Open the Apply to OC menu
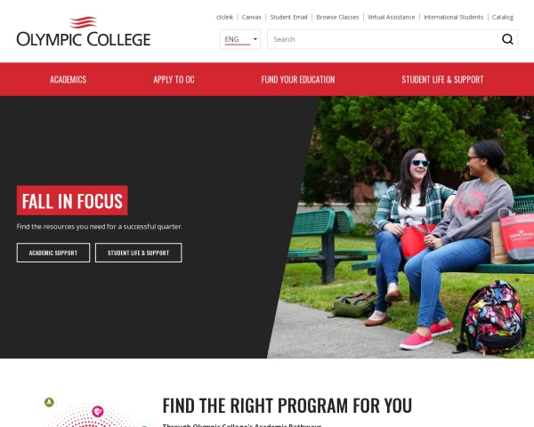 pyautogui.click(x=174, y=79)
